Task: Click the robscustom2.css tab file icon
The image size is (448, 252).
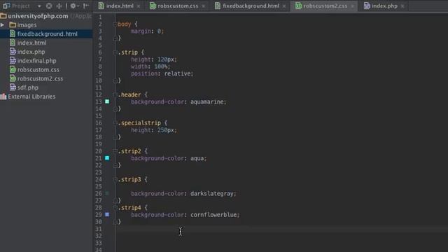Action: click(x=298, y=6)
